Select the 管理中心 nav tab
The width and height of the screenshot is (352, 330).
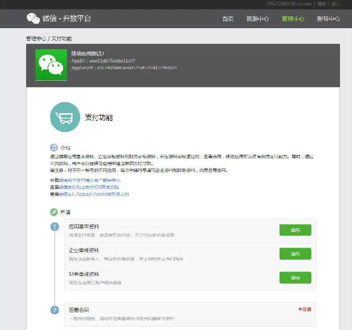click(293, 19)
